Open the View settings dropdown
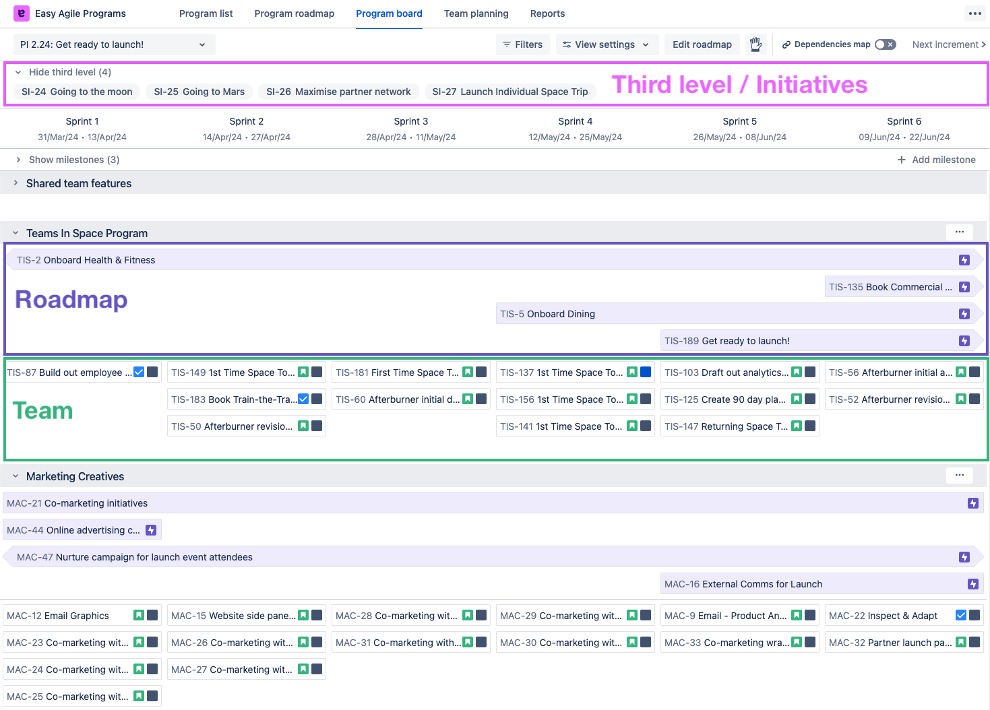The height and width of the screenshot is (710, 990). (x=607, y=44)
